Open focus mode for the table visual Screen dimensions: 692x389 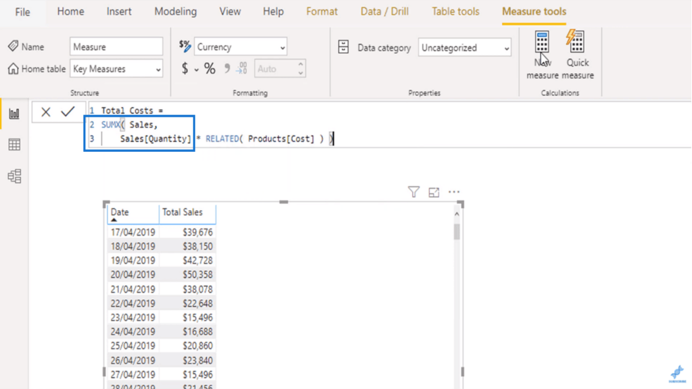(434, 192)
